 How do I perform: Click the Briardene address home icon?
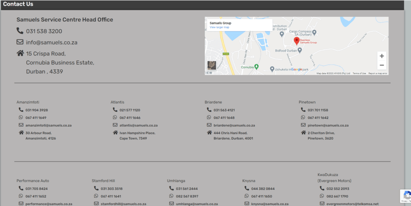[x=209, y=132]
